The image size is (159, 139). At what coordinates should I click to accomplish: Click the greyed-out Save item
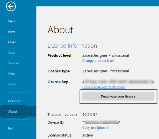click(x=12, y=53)
